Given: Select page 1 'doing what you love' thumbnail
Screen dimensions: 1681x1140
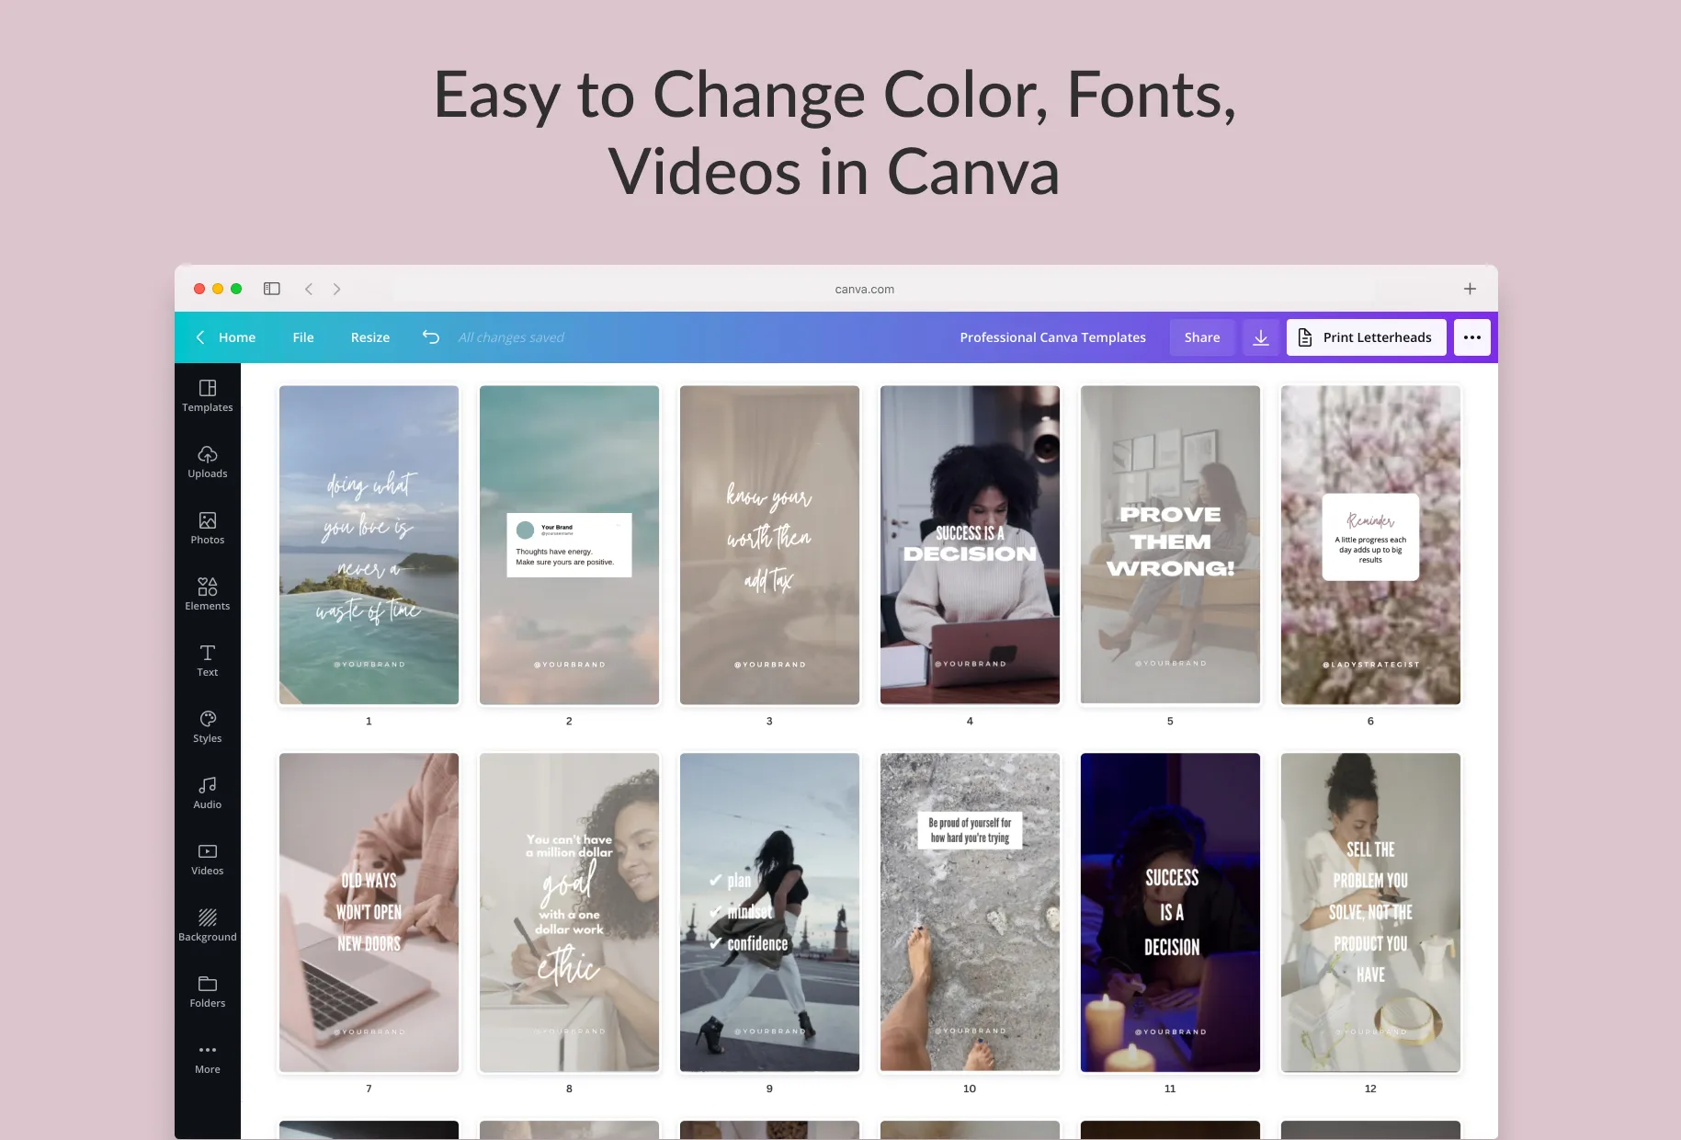Looking at the screenshot, I should click(x=369, y=545).
